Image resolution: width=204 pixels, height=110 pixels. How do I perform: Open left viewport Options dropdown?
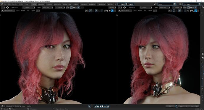pyautogui.click(x=112, y=8)
